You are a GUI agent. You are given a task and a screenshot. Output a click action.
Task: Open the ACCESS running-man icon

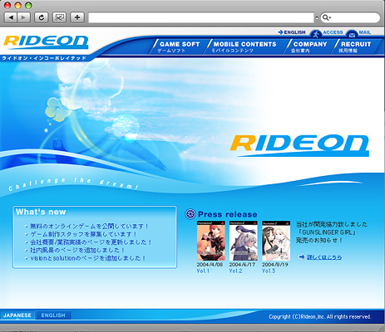(x=316, y=34)
